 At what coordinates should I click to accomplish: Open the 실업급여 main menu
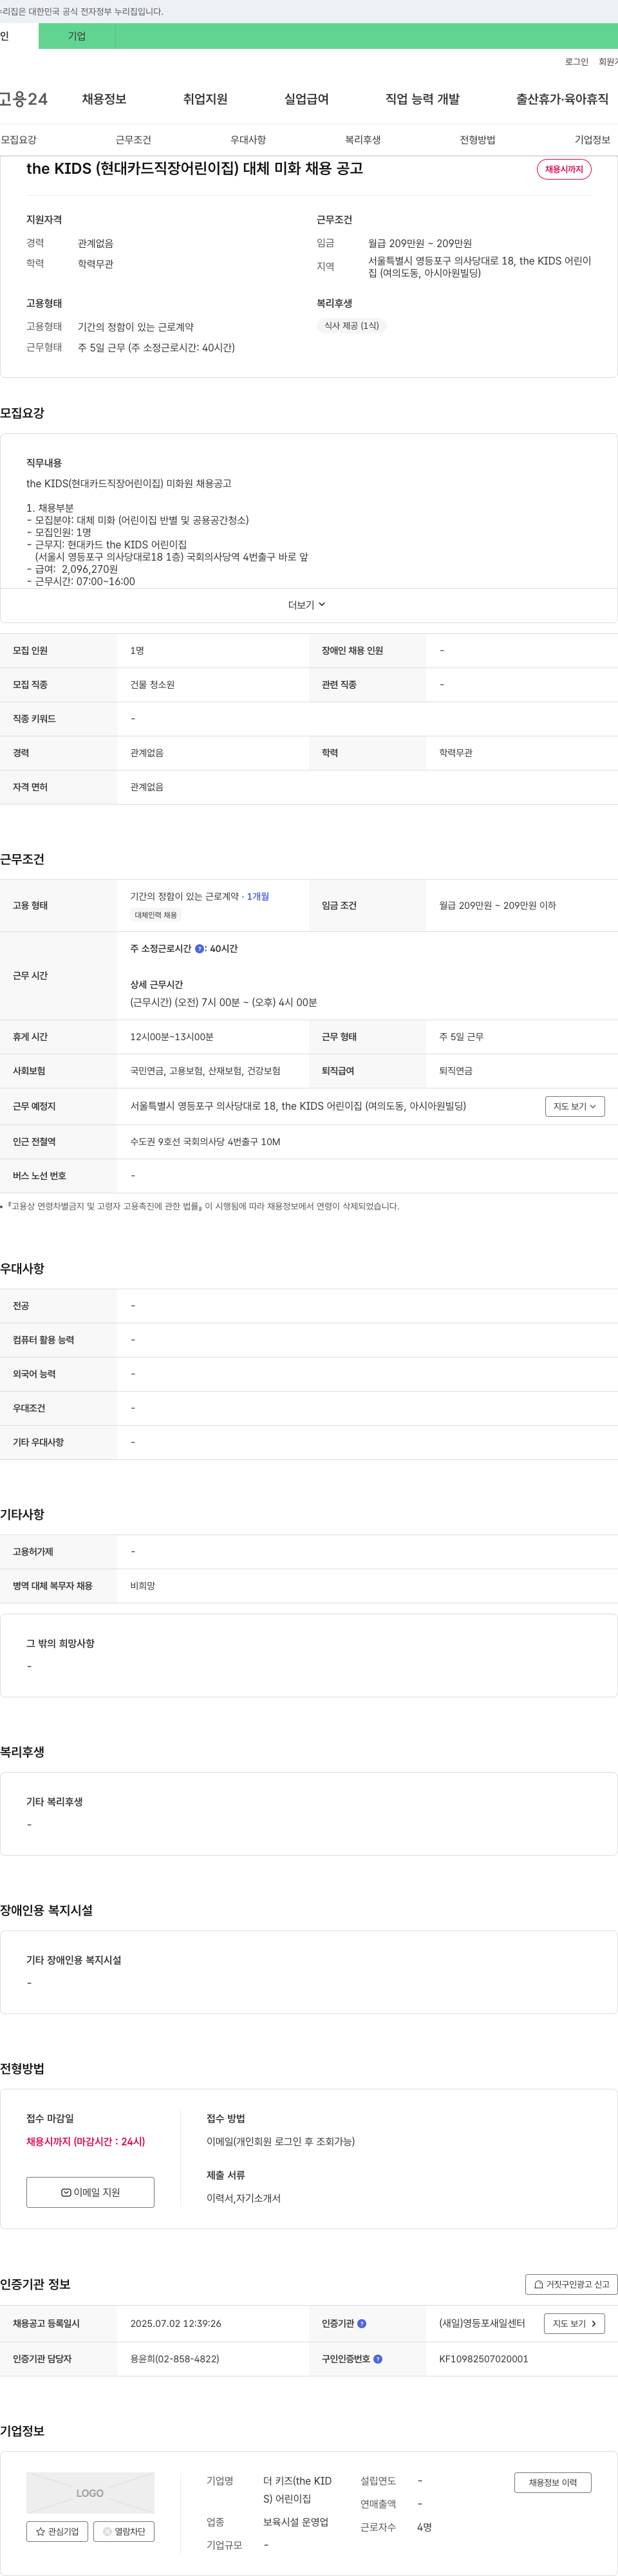point(306,99)
